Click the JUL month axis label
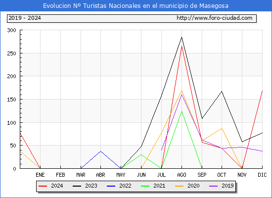Screen dimensions: 272x198 pos(161,175)
